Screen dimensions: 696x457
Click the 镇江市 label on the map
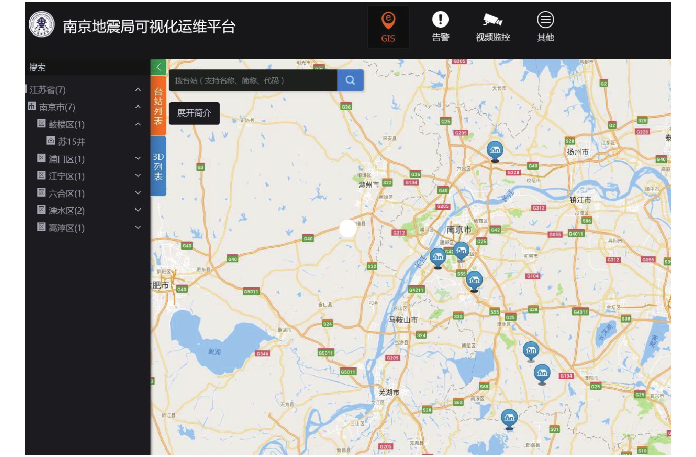click(x=580, y=200)
